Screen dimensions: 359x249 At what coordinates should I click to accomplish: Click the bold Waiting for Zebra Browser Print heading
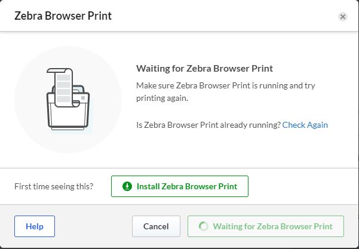[x=204, y=69]
